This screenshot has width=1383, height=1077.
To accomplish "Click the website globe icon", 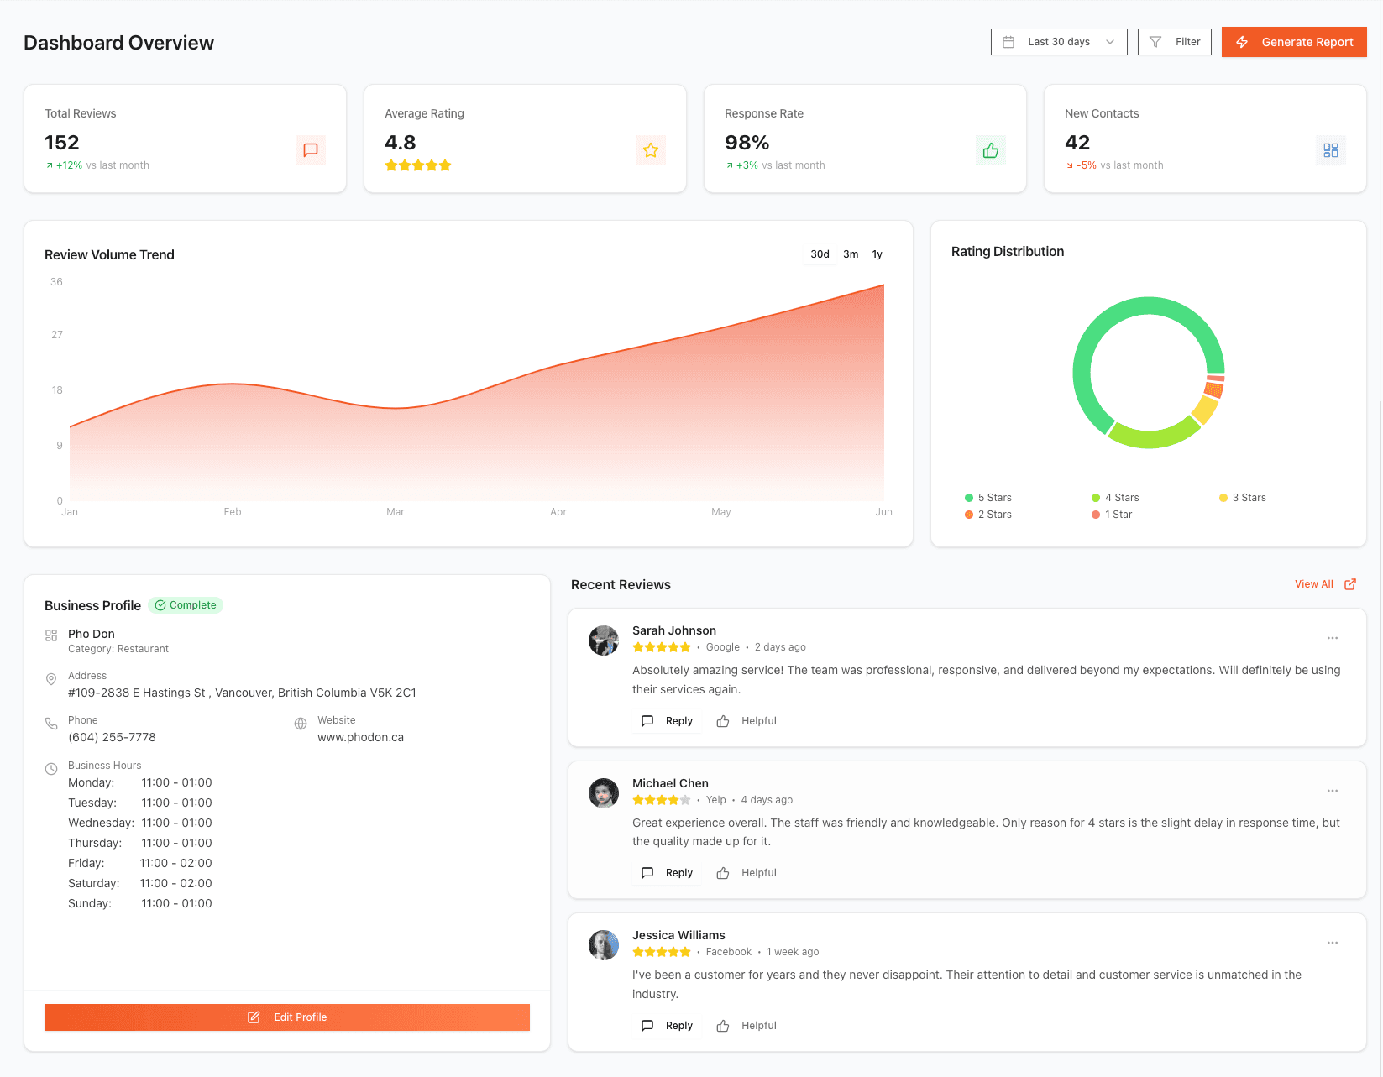I will 301,724.
